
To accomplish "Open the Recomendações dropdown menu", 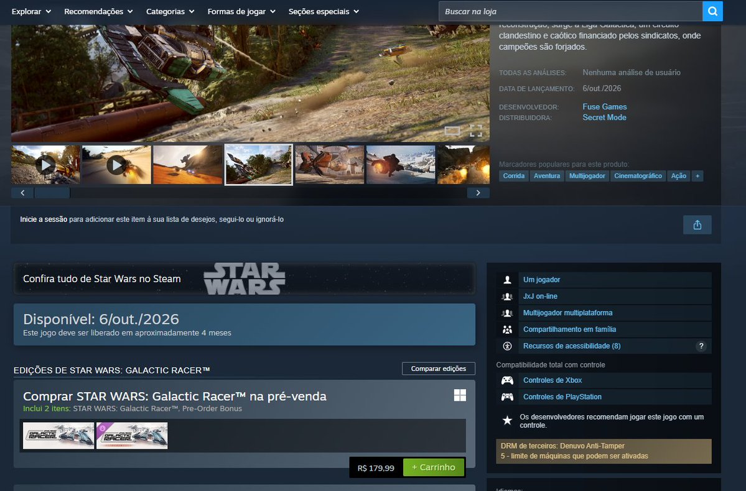I will point(98,11).
